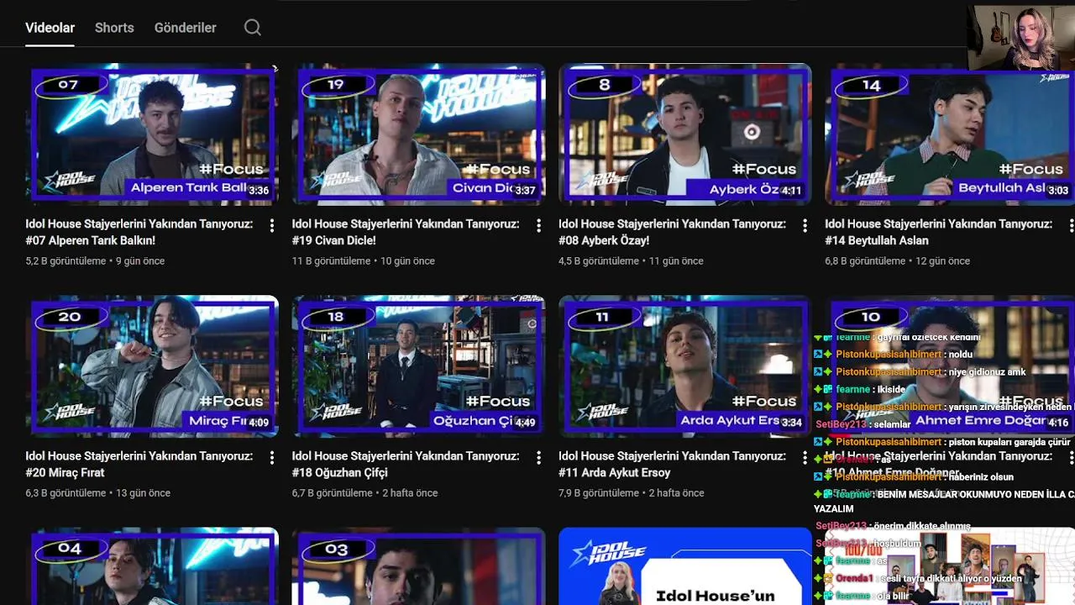This screenshot has width=1075, height=605.
Task: Play the Alperen Tarık Balkın thumbnail numbered 07
Action: coord(152,134)
